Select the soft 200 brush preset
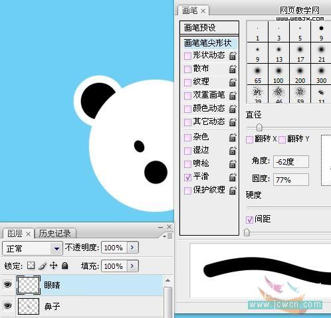 (300, 74)
